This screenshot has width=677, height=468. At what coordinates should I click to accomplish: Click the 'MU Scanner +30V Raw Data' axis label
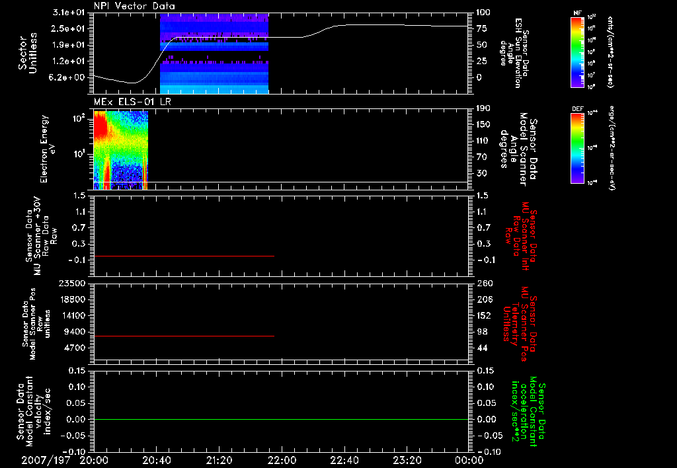point(41,236)
